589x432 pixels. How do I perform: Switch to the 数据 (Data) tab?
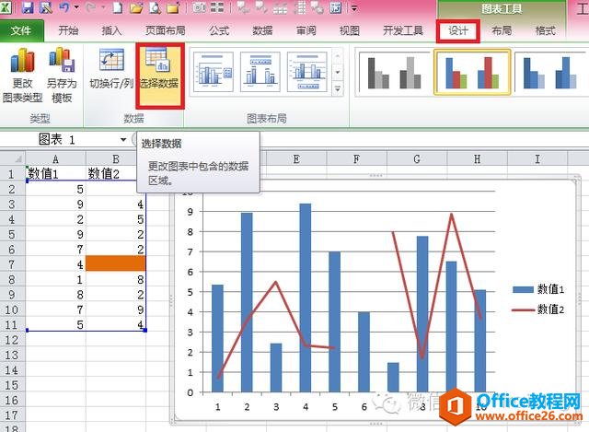[262, 30]
